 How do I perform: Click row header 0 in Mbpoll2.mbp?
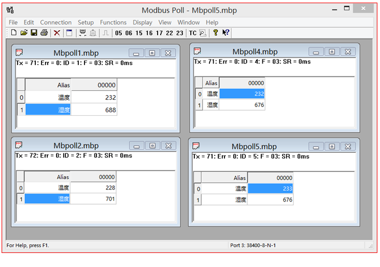pyautogui.click(x=21, y=188)
